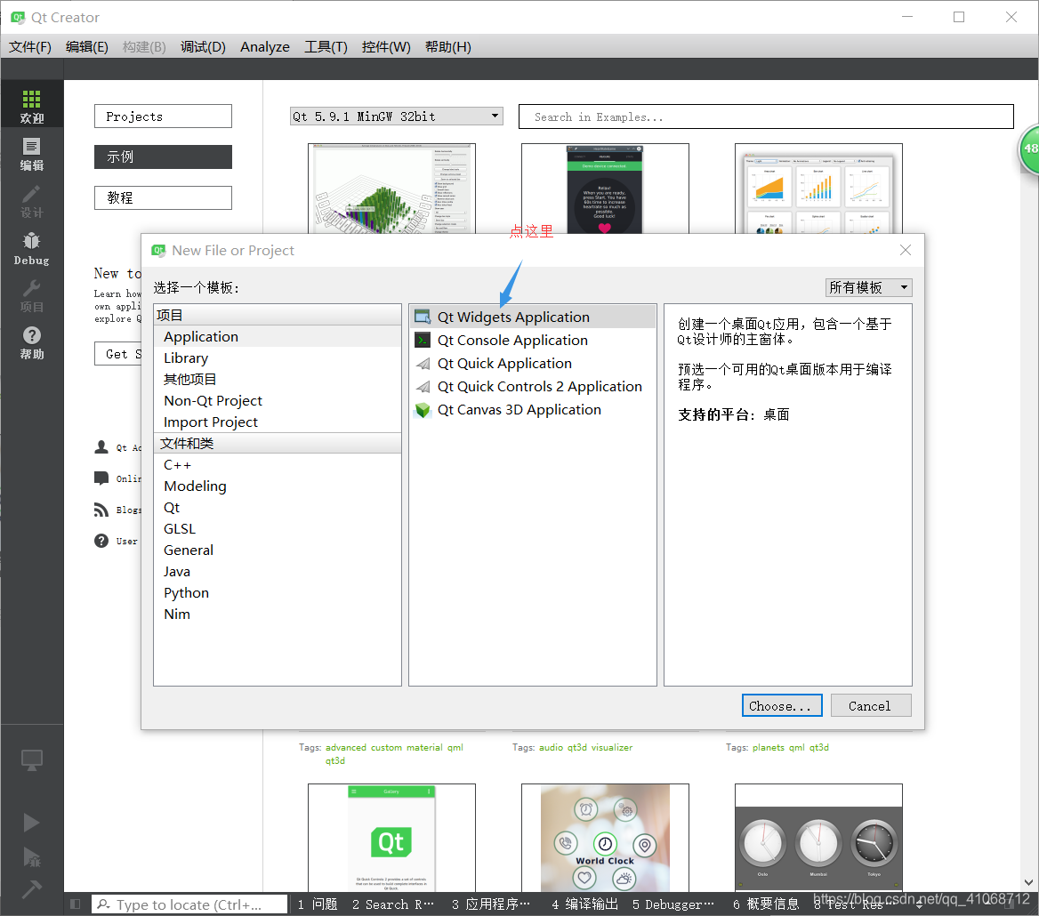This screenshot has height=916, width=1039.
Task: Select the Qt file category
Action: [277, 507]
